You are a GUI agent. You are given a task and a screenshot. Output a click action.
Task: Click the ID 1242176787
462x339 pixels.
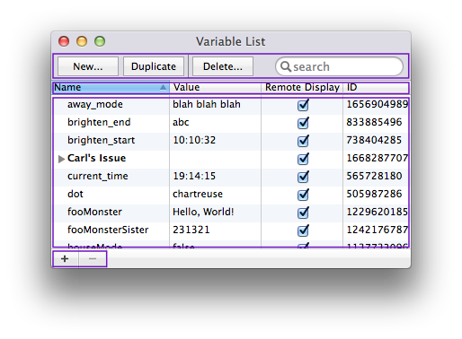point(378,230)
